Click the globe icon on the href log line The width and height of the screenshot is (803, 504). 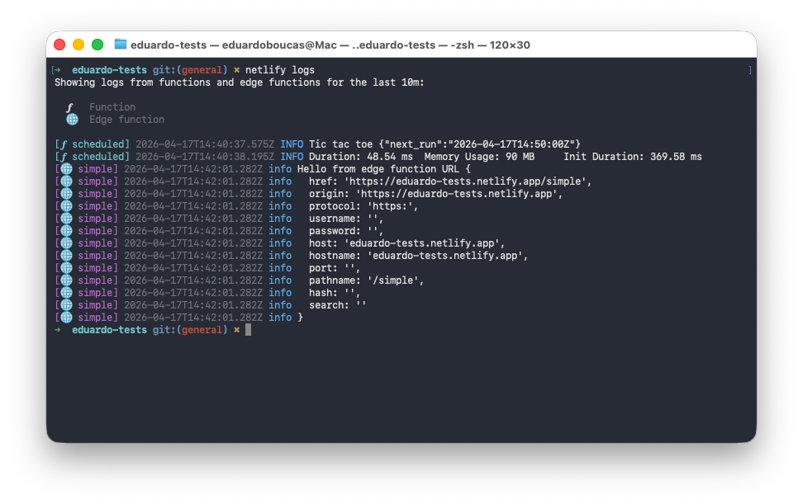click(67, 181)
